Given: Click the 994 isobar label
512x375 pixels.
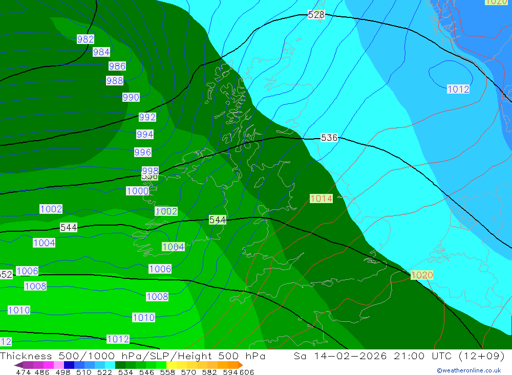Looking at the screenshot, I should pos(145,134).
